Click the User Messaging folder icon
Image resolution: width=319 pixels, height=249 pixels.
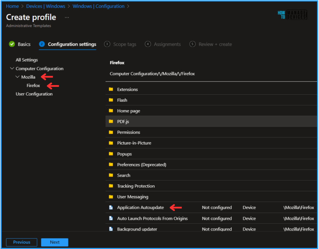coord(111,197)
